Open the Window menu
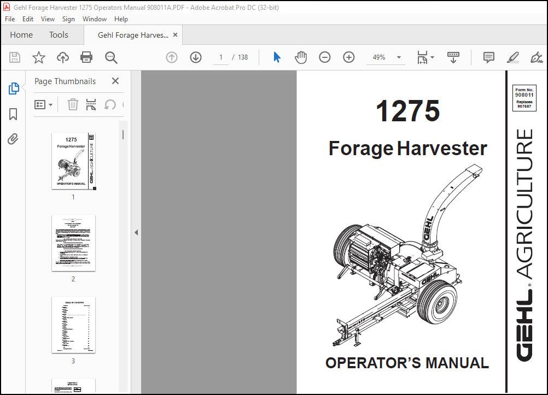 coord(95,19)
